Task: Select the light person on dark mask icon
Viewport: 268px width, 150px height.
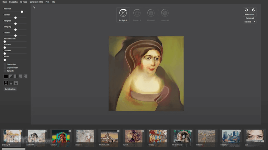Action: [x=11, y=83]
